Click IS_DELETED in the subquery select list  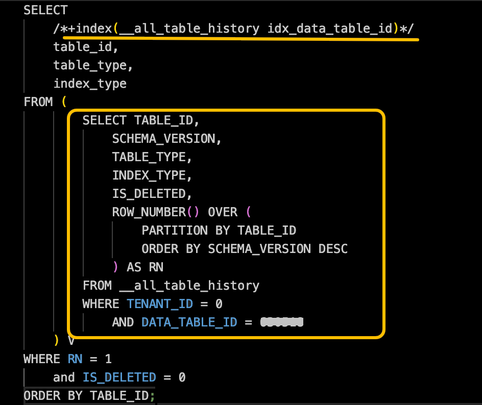tap(149, 194)
